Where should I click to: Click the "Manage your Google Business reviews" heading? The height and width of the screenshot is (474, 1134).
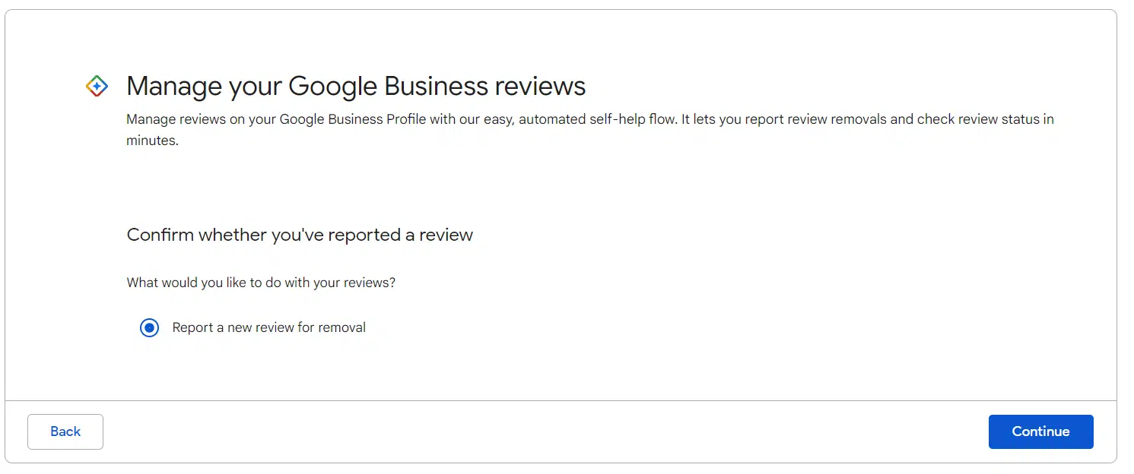click(x=356, y=86)
